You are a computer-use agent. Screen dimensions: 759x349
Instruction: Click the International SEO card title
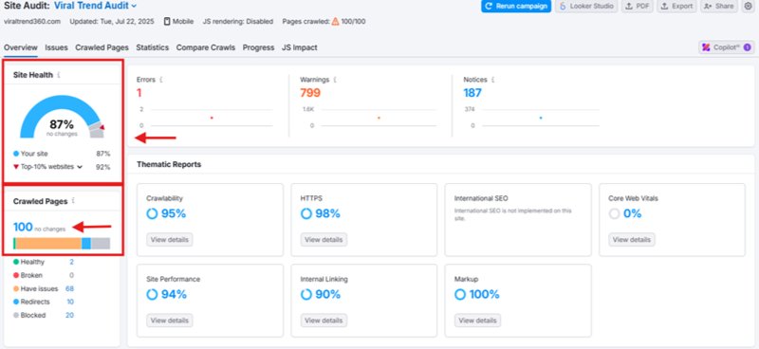coord(481,198)
